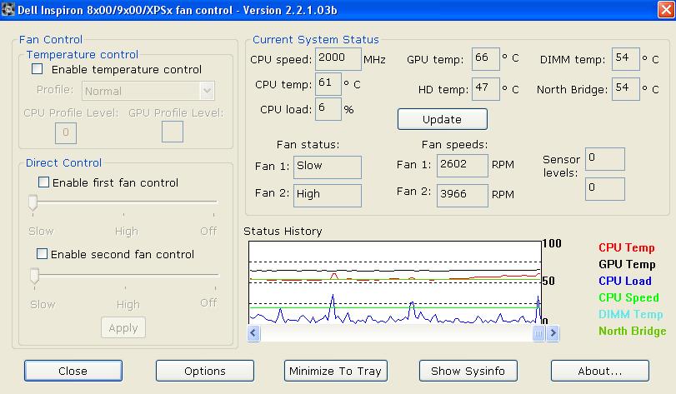Click the upper Sensor levels field
The height and width of the screenshot is (394, 676).
coord(605,159)
